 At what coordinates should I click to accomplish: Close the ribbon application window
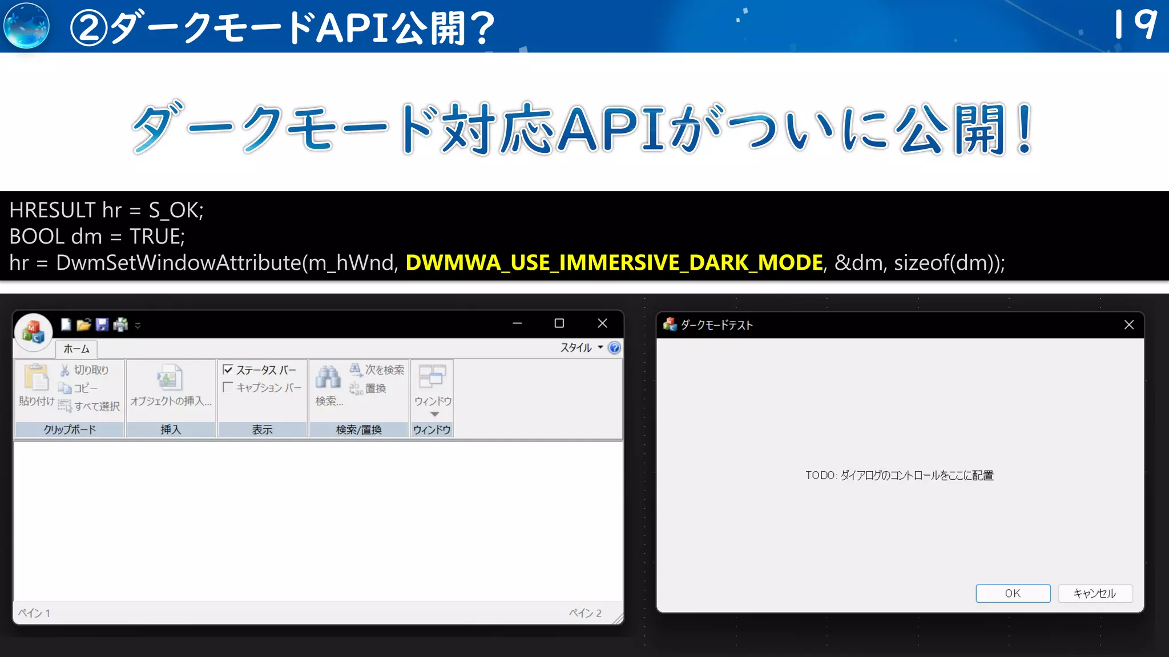point(602,323)
